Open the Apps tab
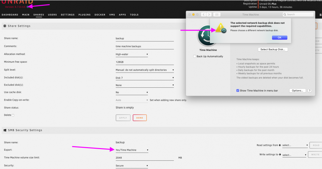This screenshot has height=169, width=322. (122, 15)
